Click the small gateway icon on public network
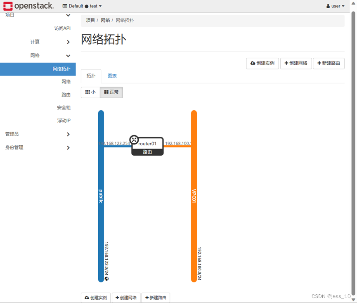This screenshot has height=303, width=357. pyautogui.click(x=106, y=279)
